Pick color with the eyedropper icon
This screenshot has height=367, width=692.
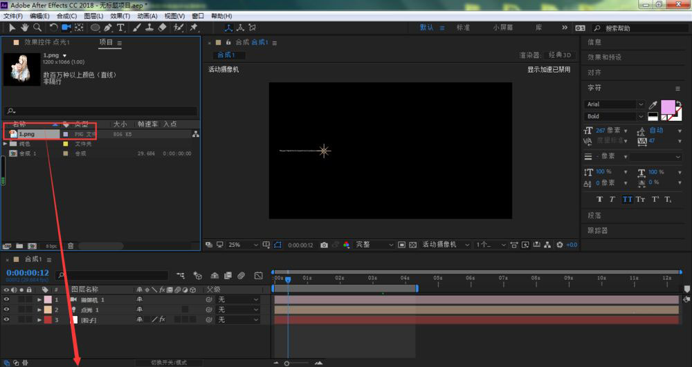point(653,105)
